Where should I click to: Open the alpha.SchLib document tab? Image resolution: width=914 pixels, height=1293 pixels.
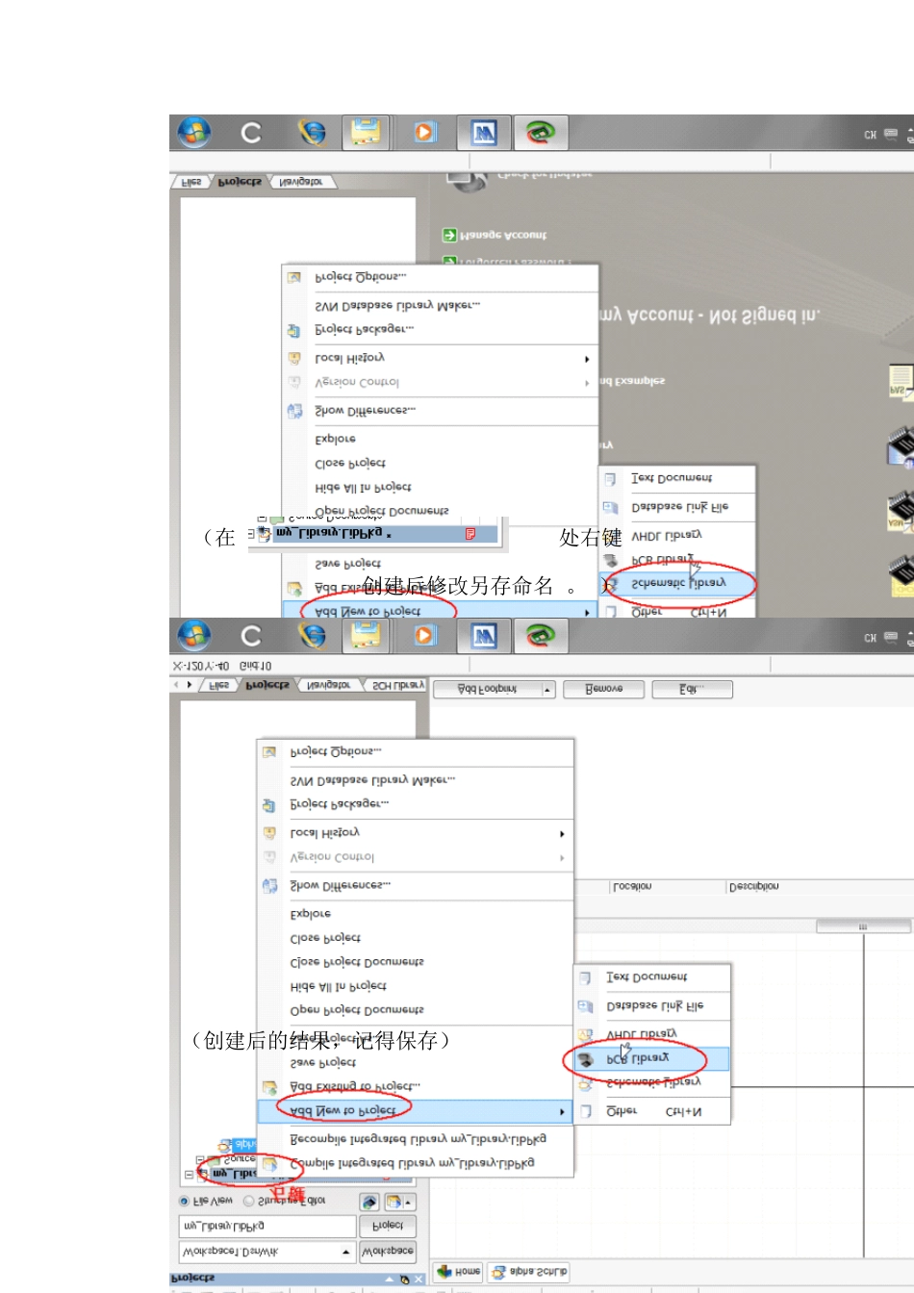[x=528, y=1272]
